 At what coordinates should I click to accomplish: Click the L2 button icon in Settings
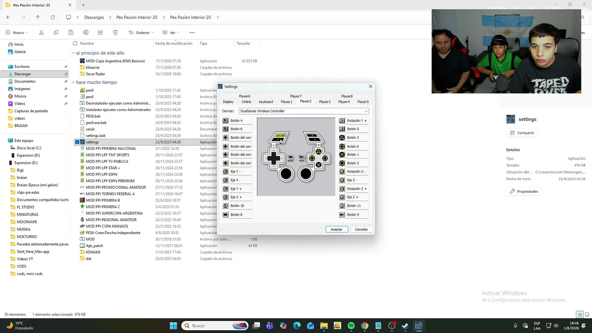[x=226, y=121]
